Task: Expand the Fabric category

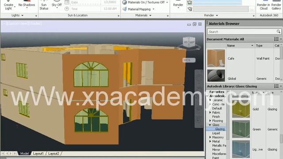Action: coord(210,113)
